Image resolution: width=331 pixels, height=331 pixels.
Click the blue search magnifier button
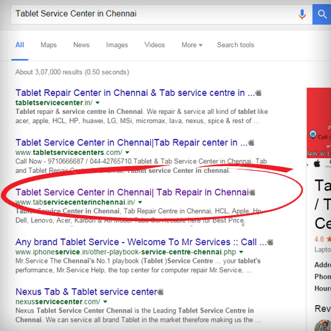pyautogui.click(x=322, y=14)
